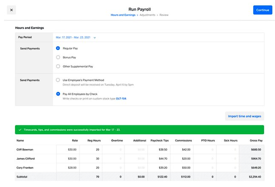
Task: Close the Run Payroll dialog with X
Action: tap(11, 10)
